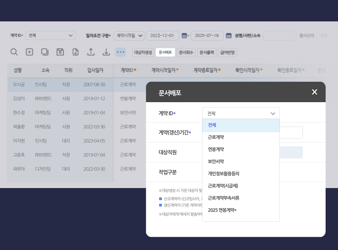
Task: Open the more options ellipsis icon
Action: [120, 52]
